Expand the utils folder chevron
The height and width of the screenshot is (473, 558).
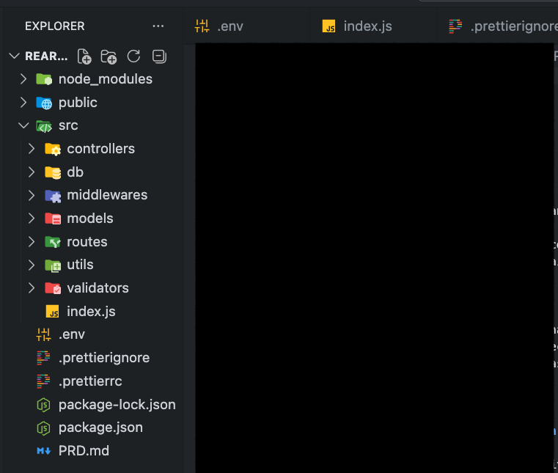coord(32,265)
